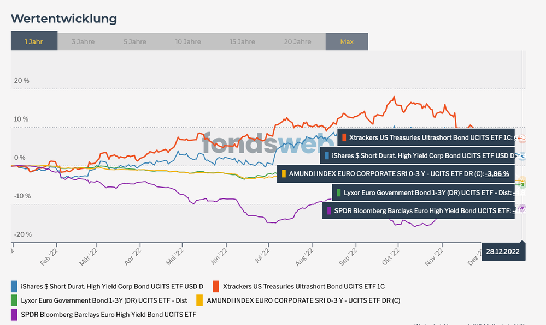Click the orange Xtrackers legend color square

216,286
